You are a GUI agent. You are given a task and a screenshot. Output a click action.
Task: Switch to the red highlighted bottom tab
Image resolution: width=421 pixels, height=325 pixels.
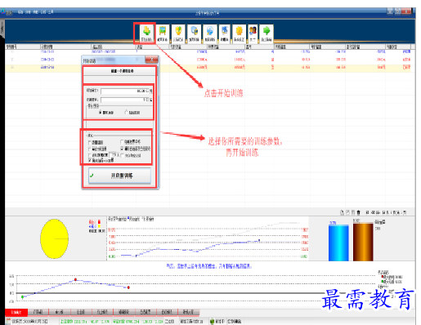[16, 312]
